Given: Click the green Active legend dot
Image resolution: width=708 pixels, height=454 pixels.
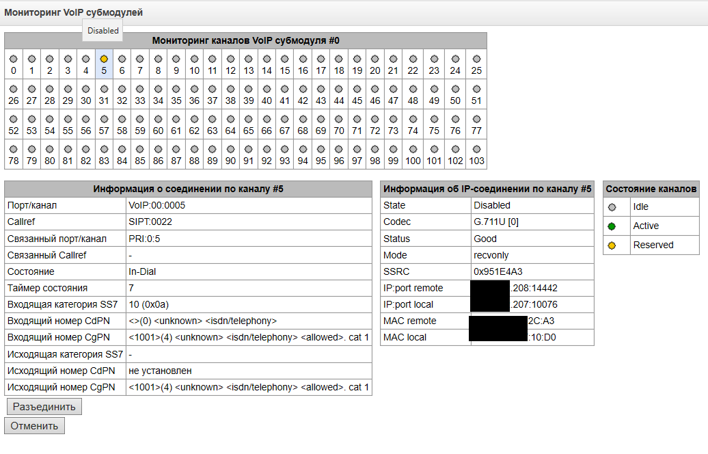Looking at the screenshot, I should click(x=612, y=226).
